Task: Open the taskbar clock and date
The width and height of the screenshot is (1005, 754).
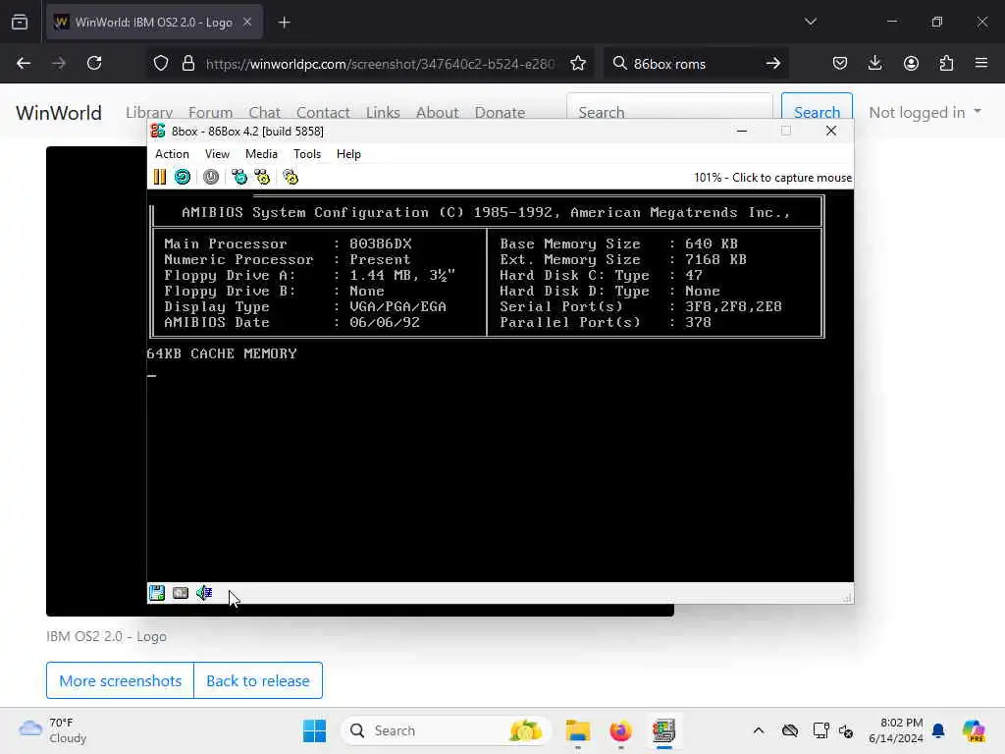Action: [896, 730]
